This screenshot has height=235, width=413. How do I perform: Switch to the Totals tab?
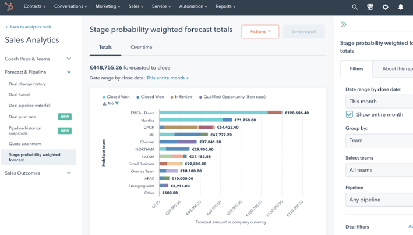click(x=105, y=47)
